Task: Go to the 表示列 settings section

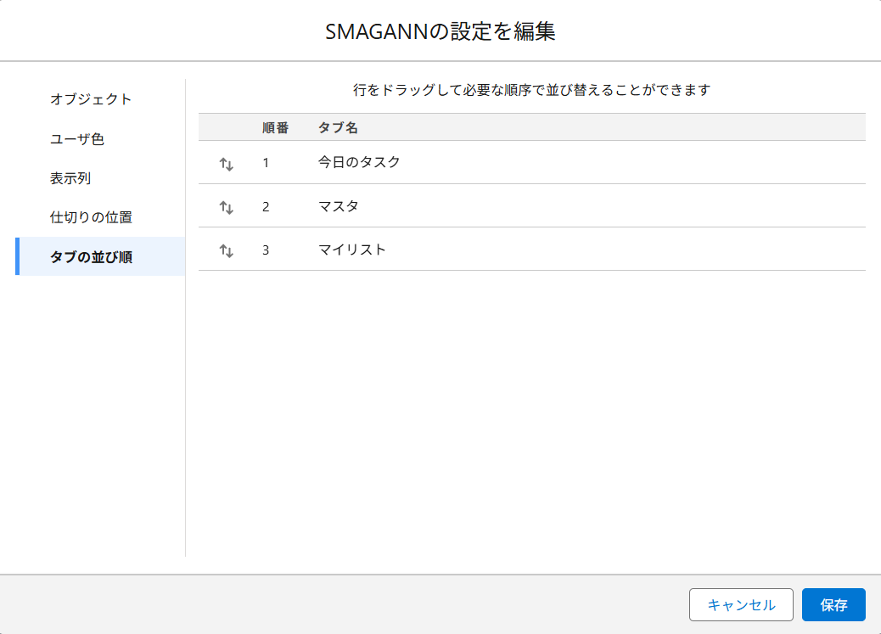Action: (70, 178)
